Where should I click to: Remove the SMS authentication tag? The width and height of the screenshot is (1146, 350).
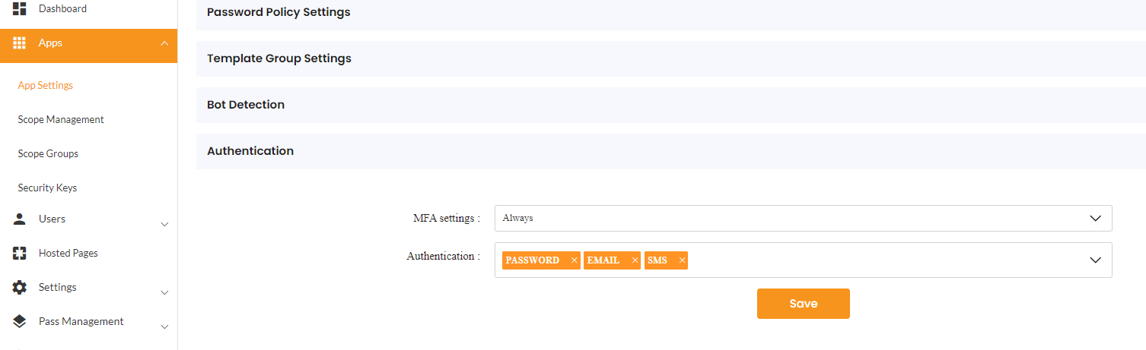682,260
